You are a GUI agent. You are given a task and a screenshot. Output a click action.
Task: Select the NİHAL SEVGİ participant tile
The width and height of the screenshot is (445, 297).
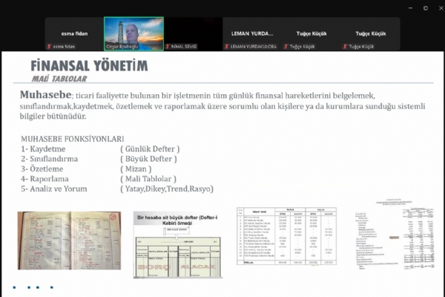193,34
